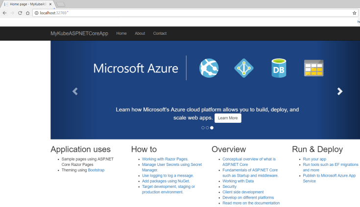
Task: Click the browser forward arrow
Action: [x=12, y=13]
